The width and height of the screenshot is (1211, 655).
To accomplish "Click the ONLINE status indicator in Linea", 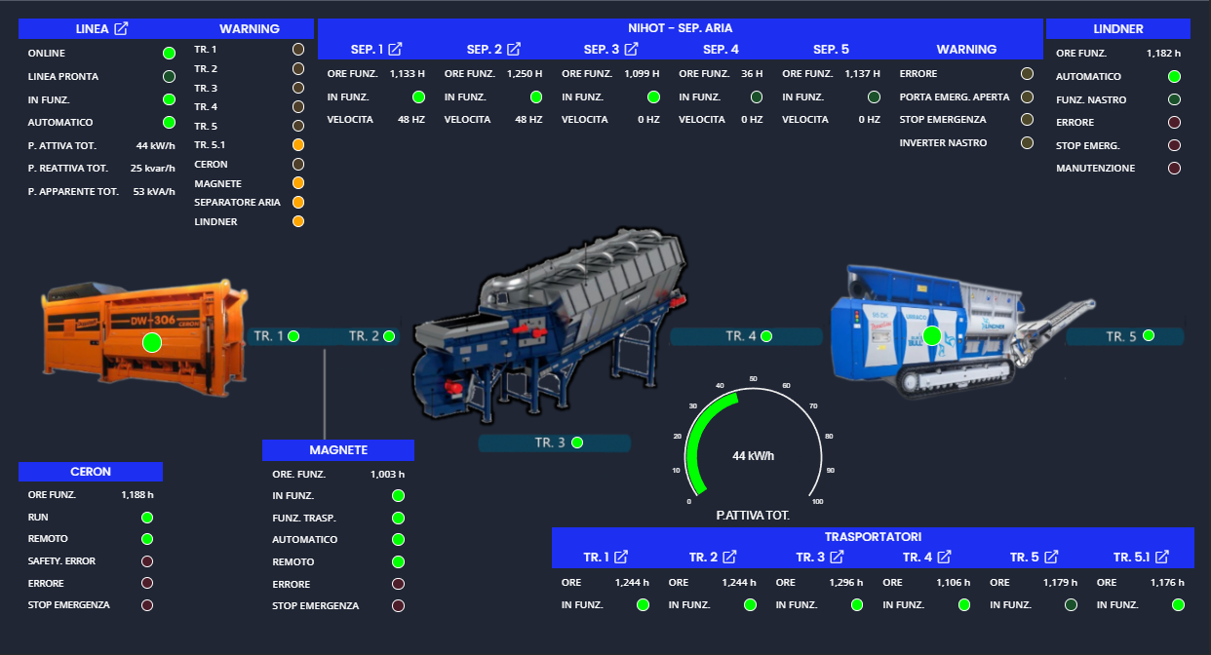I will 169,53.
